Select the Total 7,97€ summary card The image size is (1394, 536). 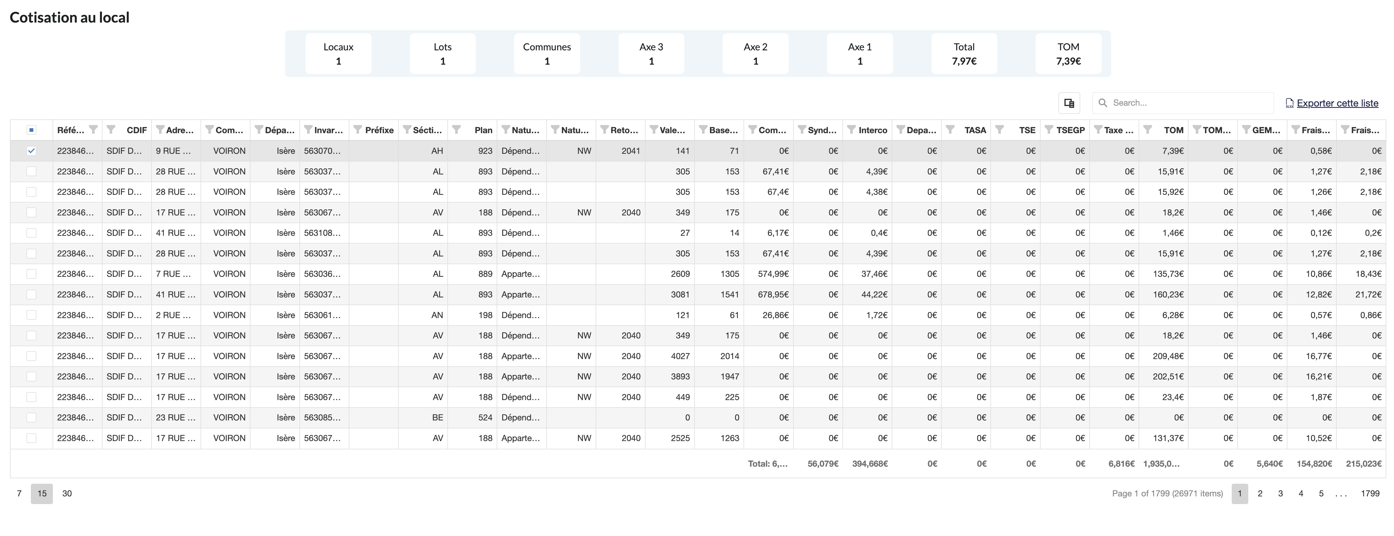(x=964, y=53)
